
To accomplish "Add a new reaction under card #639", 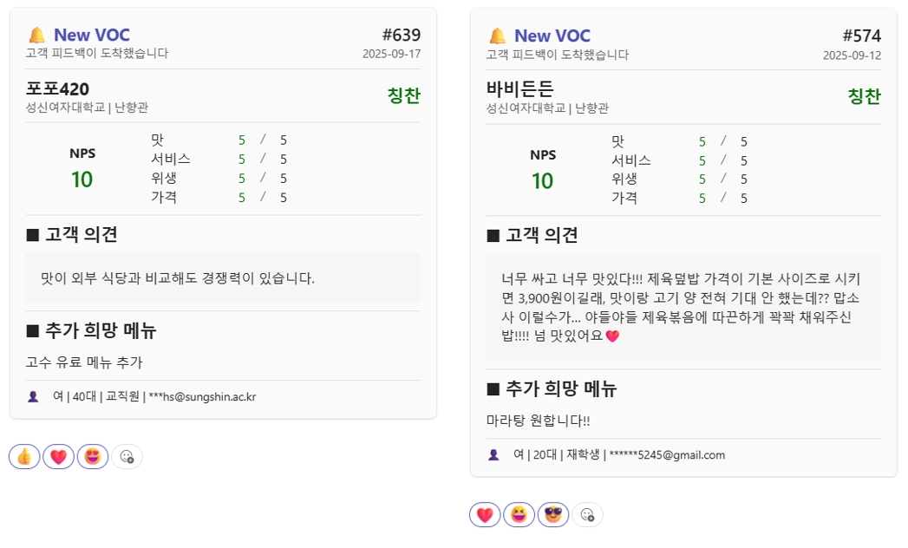I will (127, 456).
